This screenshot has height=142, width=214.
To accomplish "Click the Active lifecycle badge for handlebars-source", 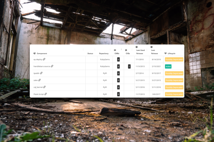I will coord(168,67).
